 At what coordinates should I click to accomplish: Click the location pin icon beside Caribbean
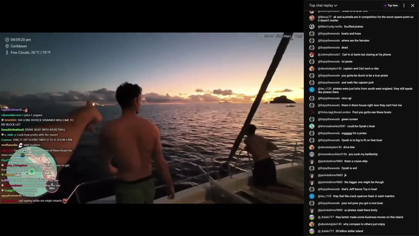pyautogui.click(x=7, y=46)
